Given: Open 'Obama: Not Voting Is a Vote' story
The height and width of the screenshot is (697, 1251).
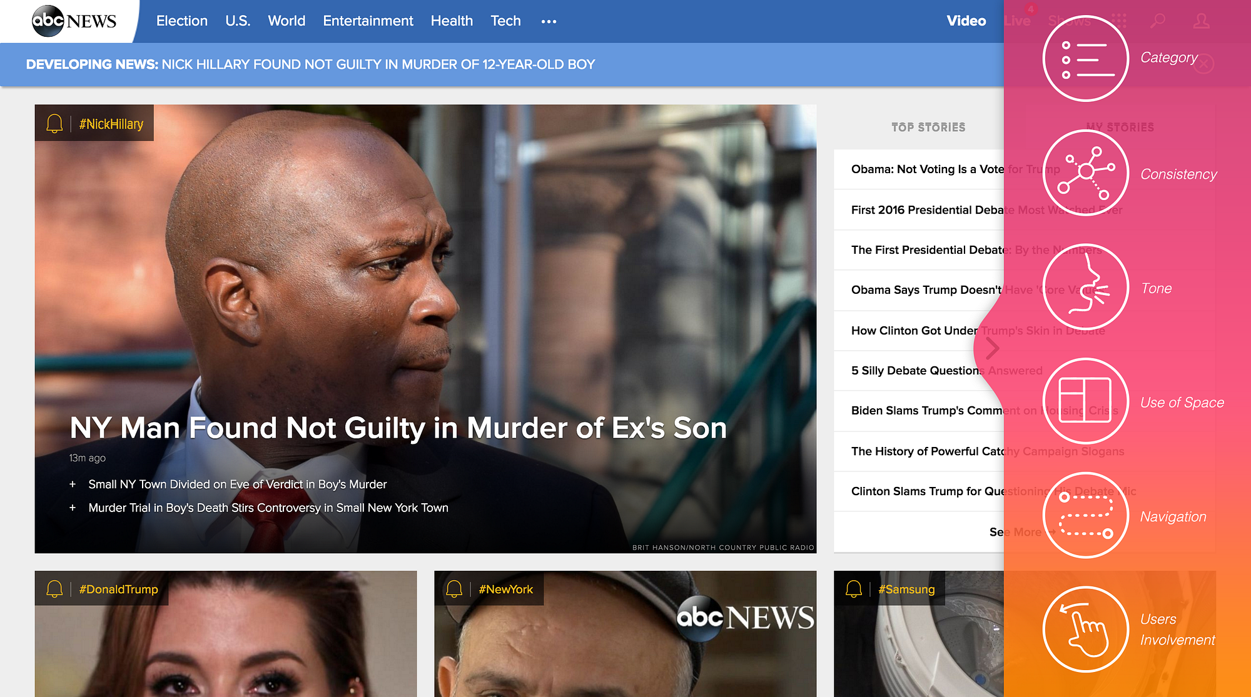Looking at the screenshot, I should pyautogui.click(x=927, y=169).
